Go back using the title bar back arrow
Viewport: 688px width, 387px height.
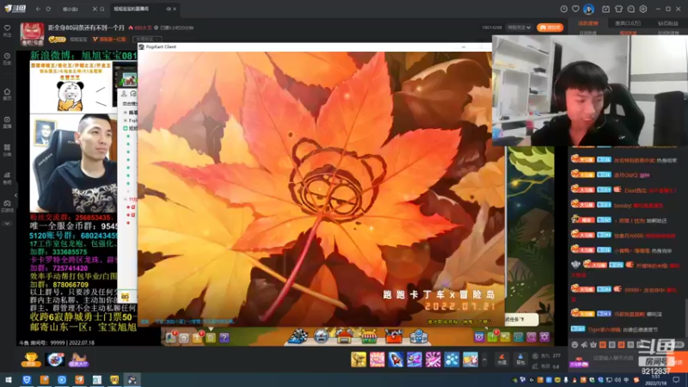38,9
